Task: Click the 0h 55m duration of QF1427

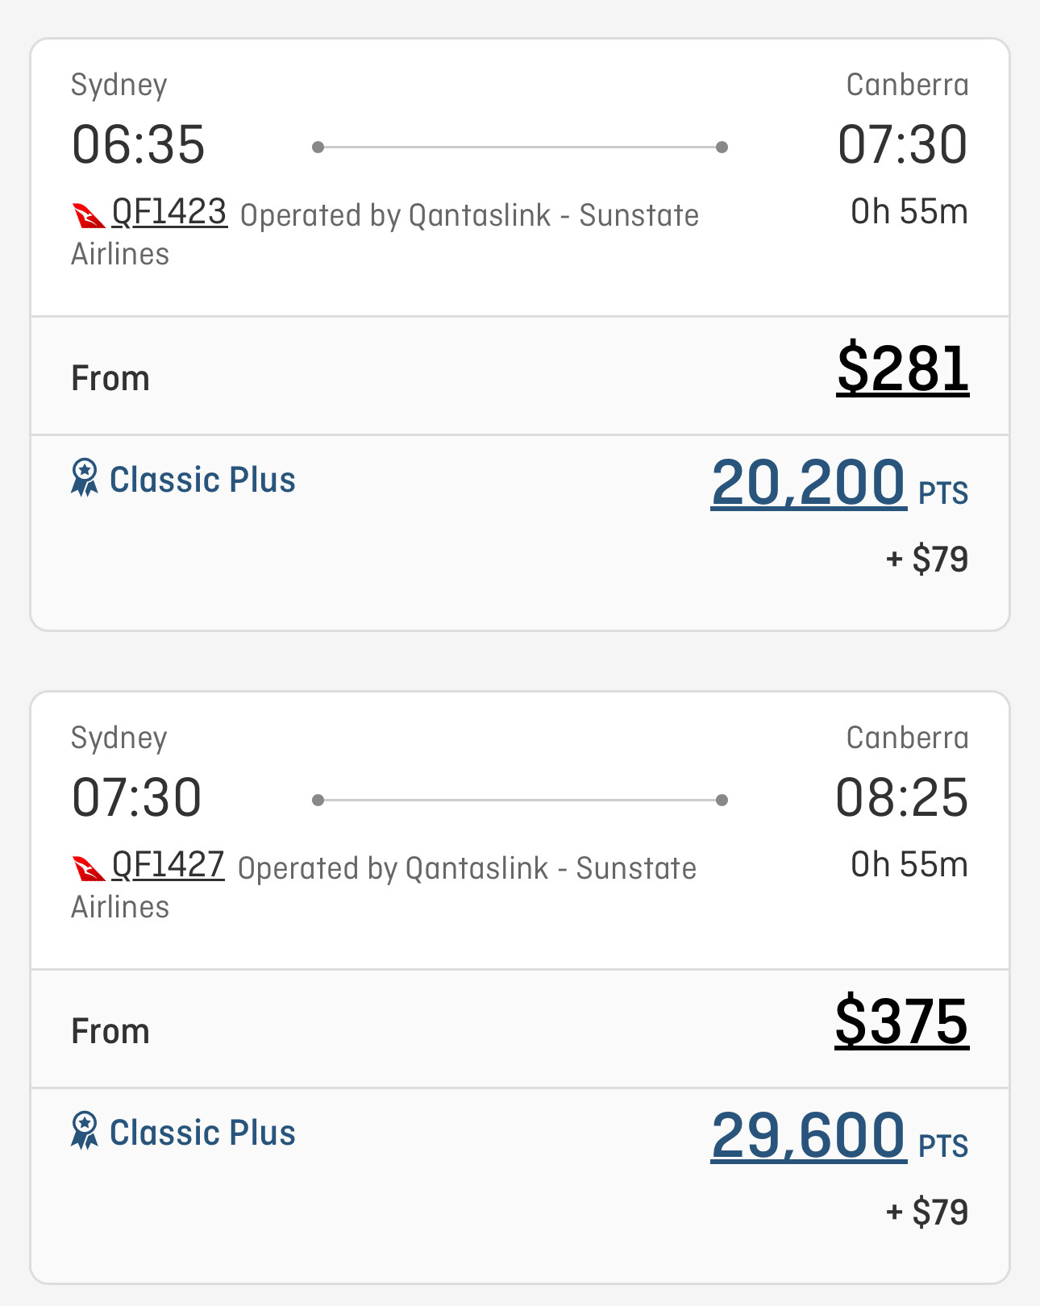Action: tap(909, 865)
